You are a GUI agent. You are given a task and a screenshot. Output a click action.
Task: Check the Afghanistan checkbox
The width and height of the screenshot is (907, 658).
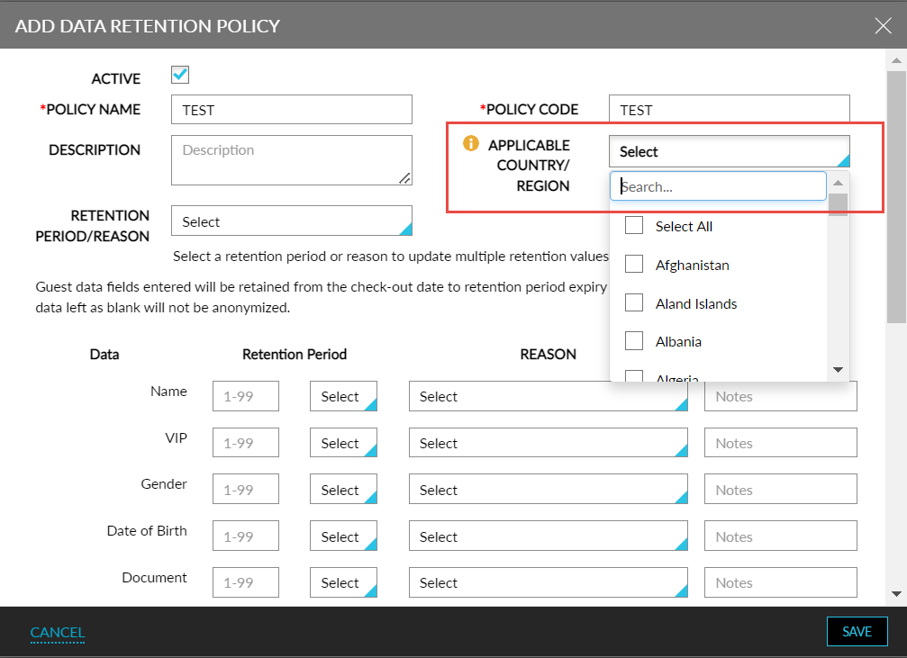pyautogui.click(x=633, y=265)
